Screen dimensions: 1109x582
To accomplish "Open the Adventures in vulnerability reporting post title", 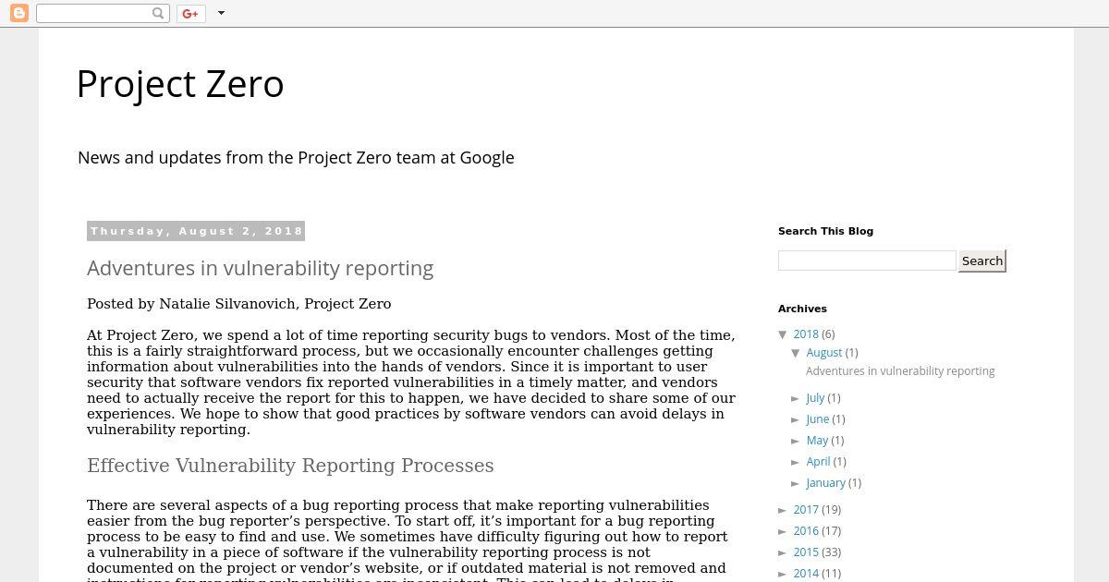I will pyautogui.click(x=260, y=268).
